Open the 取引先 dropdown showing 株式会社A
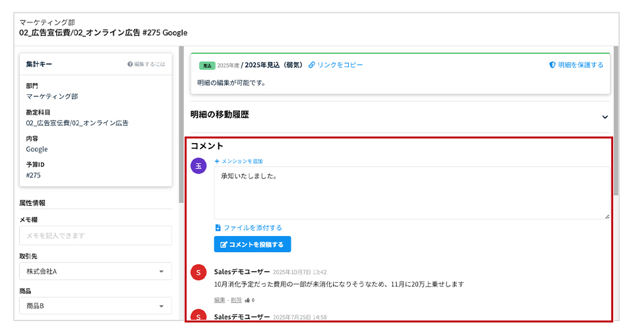Viewport: 633px width, 335px height. pyautogui.click(x=96, y=271)
